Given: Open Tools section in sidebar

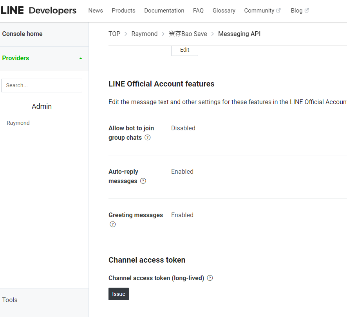Looking at the screenshot, I should click(10, 300).
